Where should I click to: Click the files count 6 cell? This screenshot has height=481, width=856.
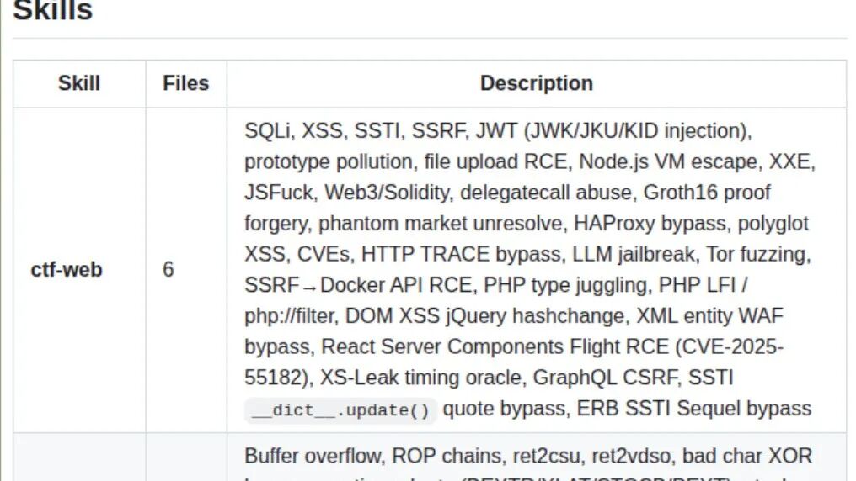pos(169,270)
